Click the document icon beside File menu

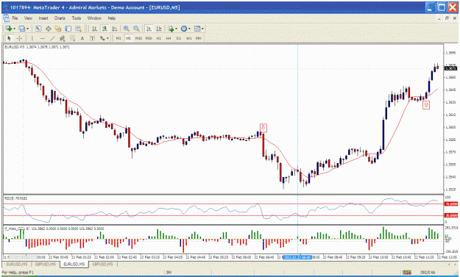6,18
